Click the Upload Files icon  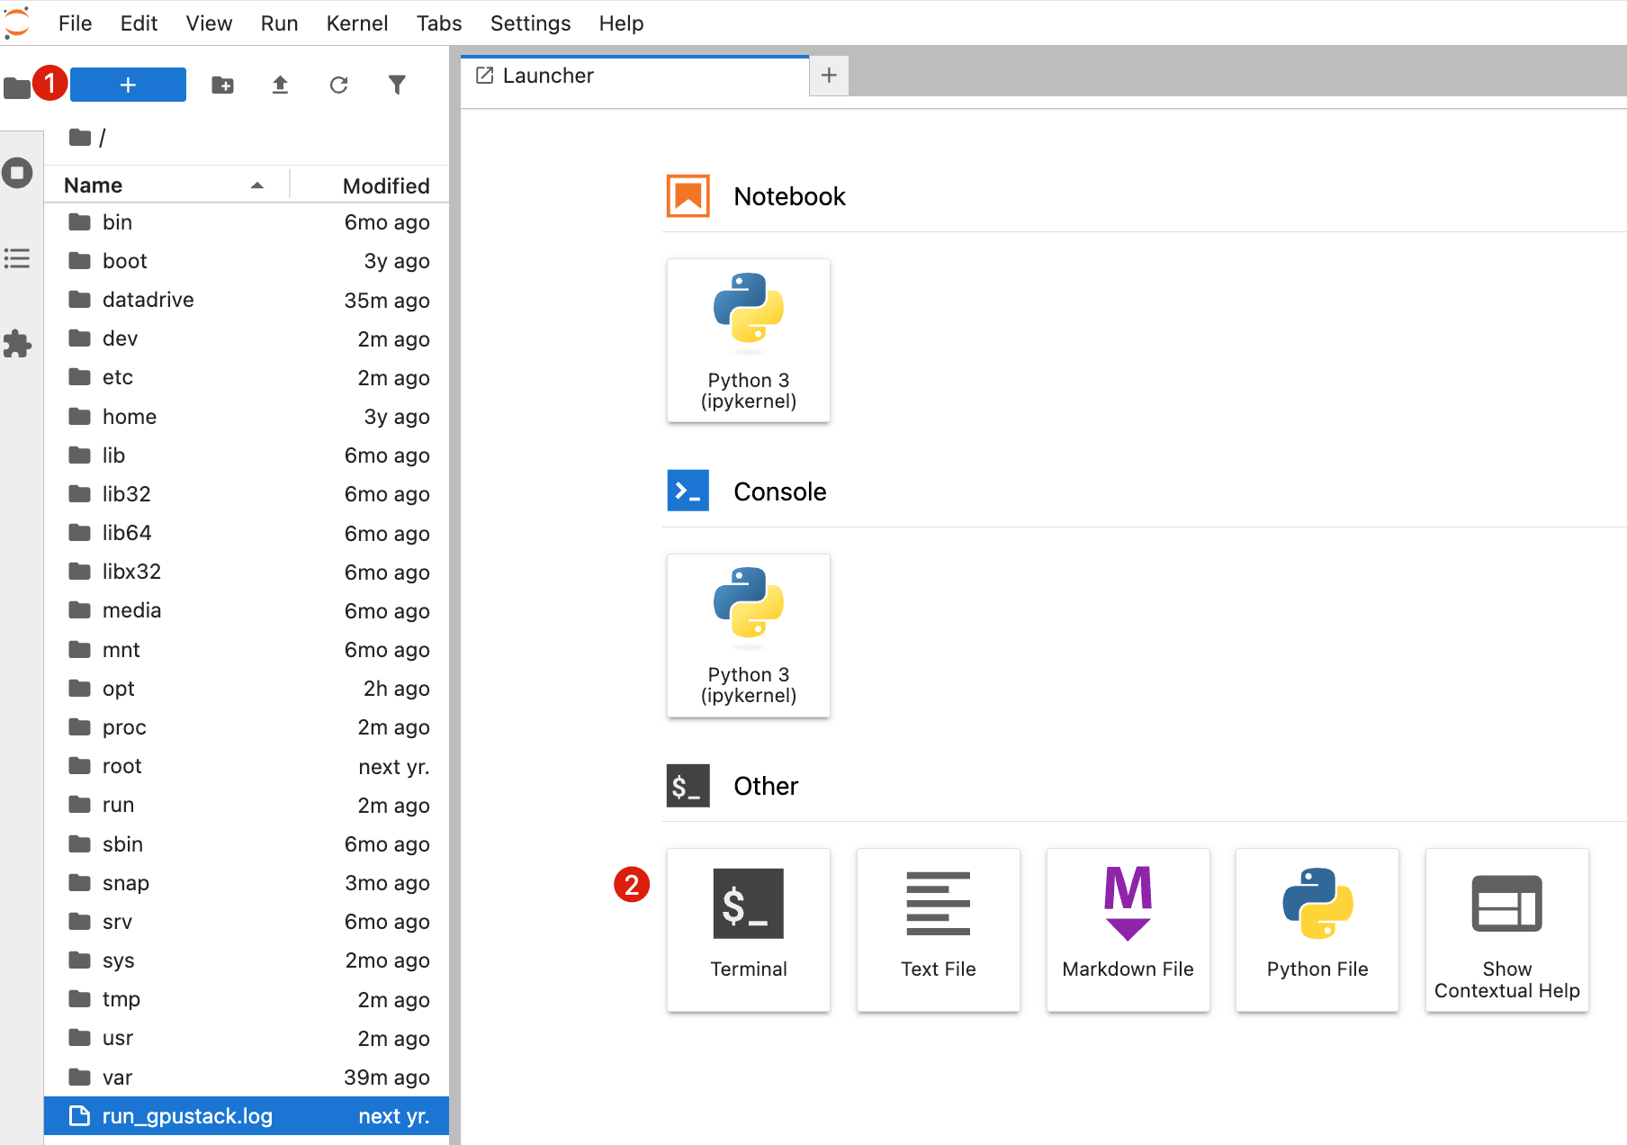[280, 85]
